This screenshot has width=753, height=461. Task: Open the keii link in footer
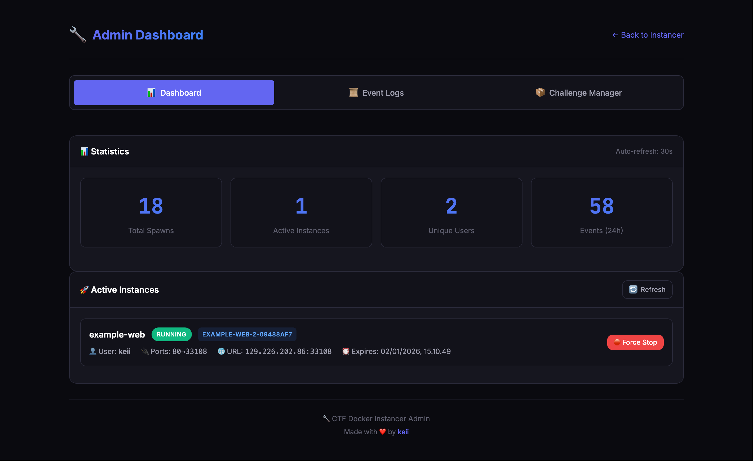pyautogui.click(x=403, y=432)
